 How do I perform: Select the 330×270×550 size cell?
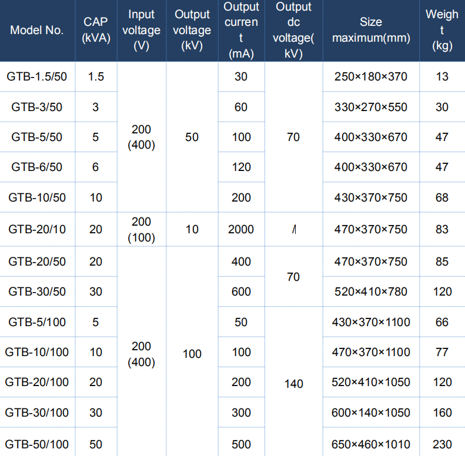point(371,107)
